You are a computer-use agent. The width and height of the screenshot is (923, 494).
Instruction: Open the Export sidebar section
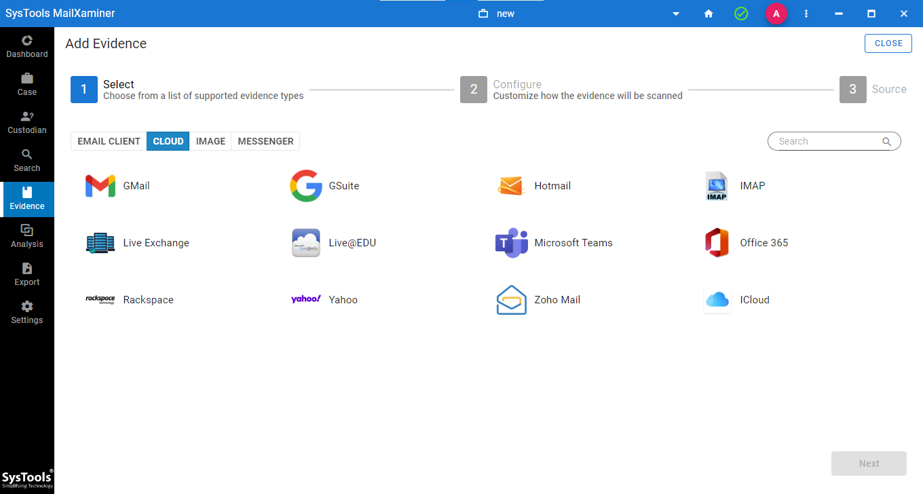[x=27, y=274]
